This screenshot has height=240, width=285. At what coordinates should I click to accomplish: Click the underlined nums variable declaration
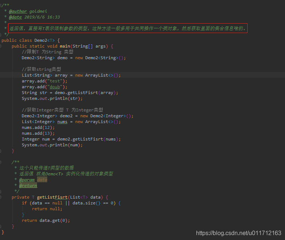[x=62, y=122]
